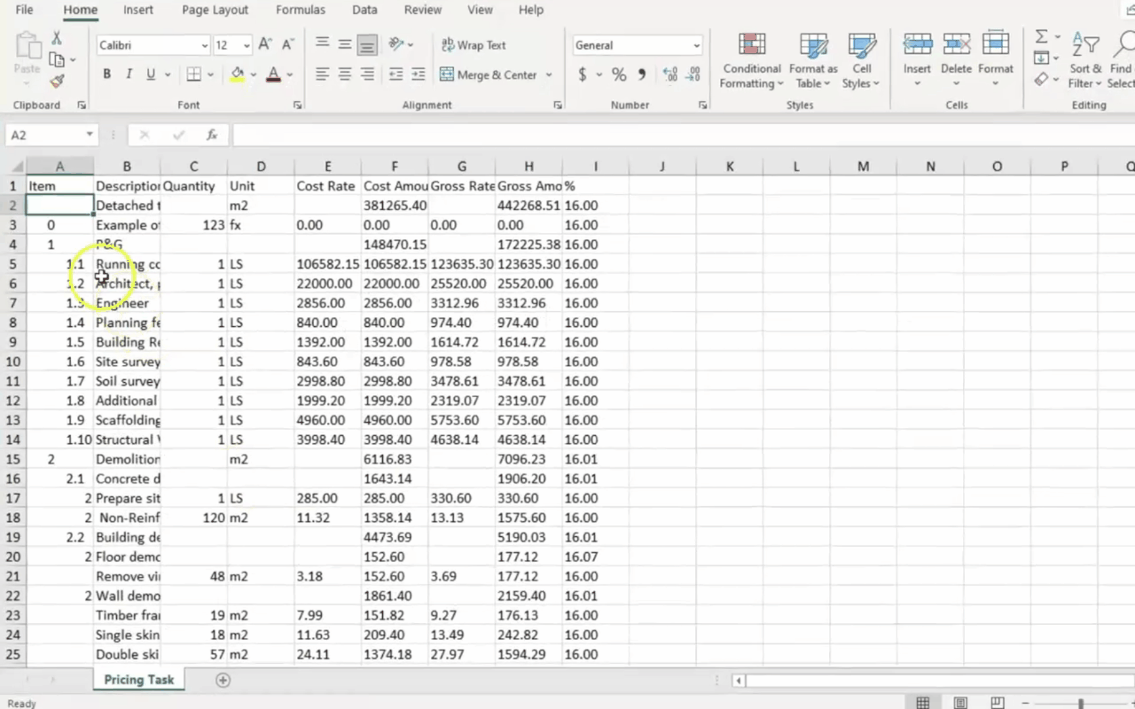Click the Increase Decimal icon
1135x709 pixels.
669,75
